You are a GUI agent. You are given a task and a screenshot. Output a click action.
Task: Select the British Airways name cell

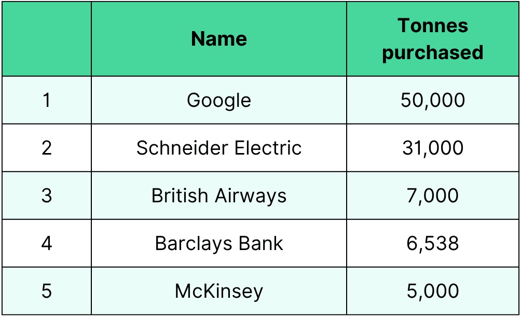[x=219, y=196]
